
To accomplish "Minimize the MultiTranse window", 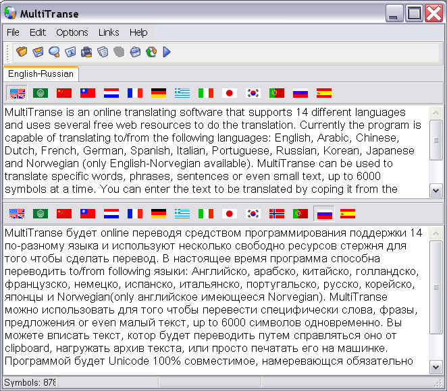I will [394, 13].
